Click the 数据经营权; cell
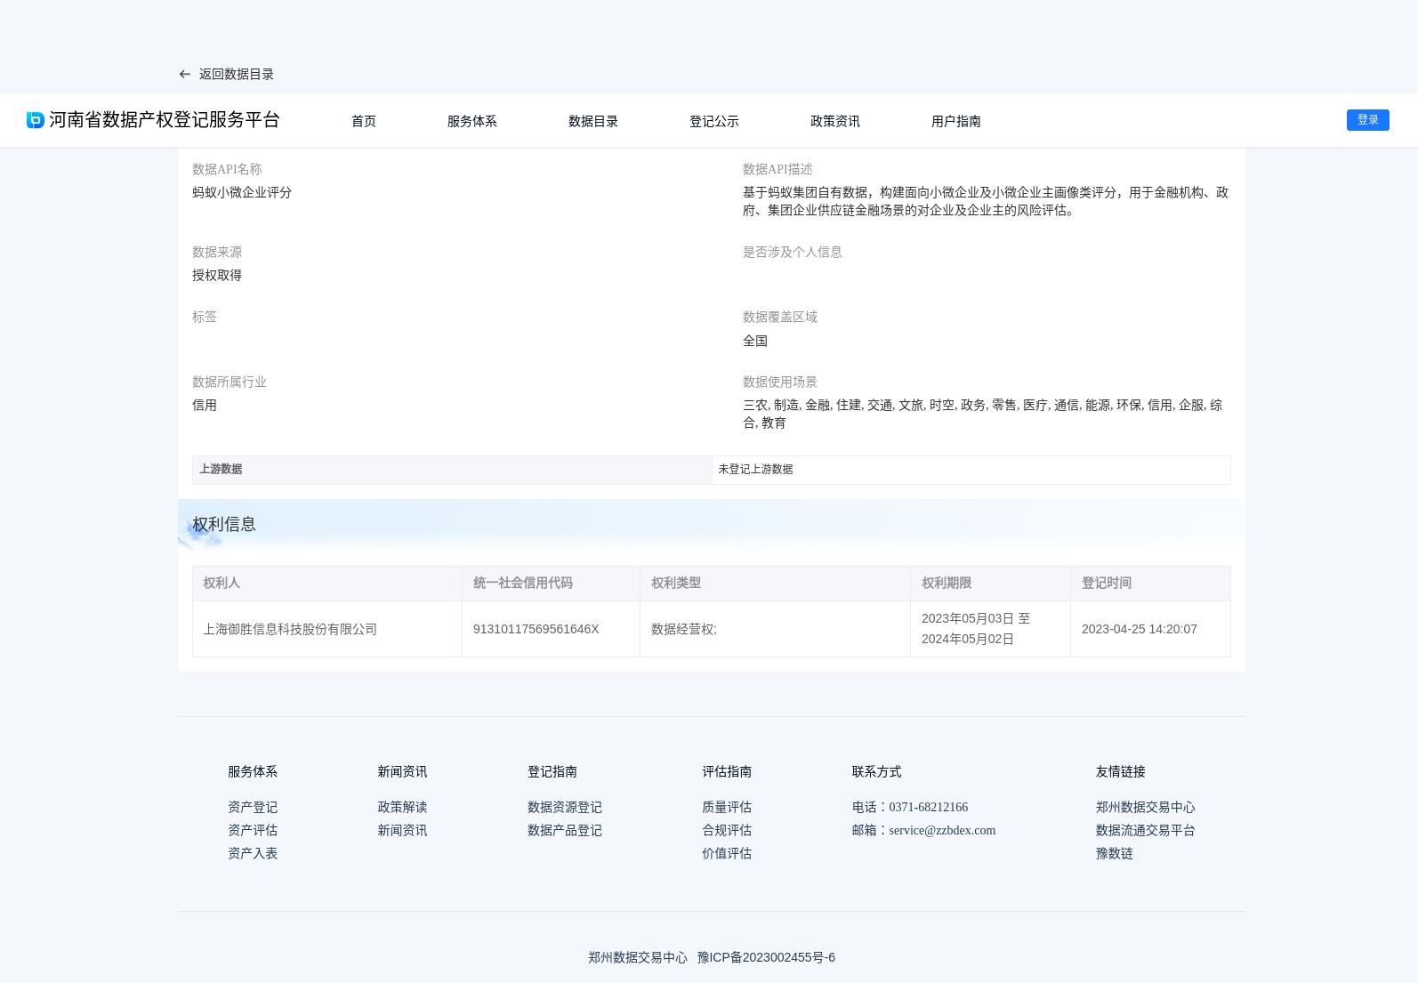1418x983 pixels. coord(775,629)
